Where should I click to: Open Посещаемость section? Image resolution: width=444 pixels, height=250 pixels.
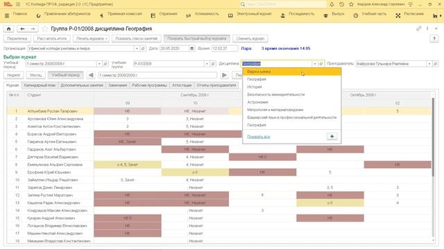(297, 15)
